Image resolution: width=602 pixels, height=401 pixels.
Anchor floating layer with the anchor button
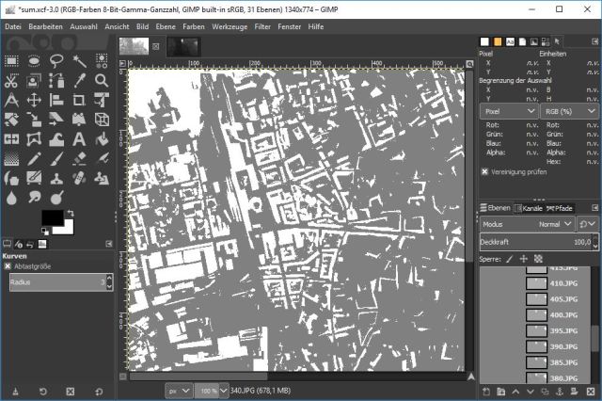(x=560, y=392)
